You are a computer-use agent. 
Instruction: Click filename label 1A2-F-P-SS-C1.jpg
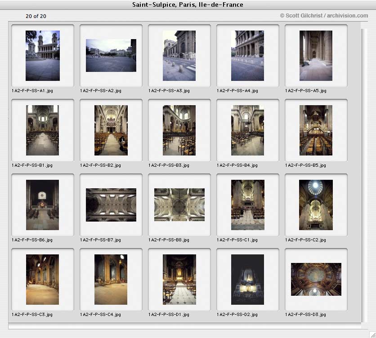tap(237, 240)
